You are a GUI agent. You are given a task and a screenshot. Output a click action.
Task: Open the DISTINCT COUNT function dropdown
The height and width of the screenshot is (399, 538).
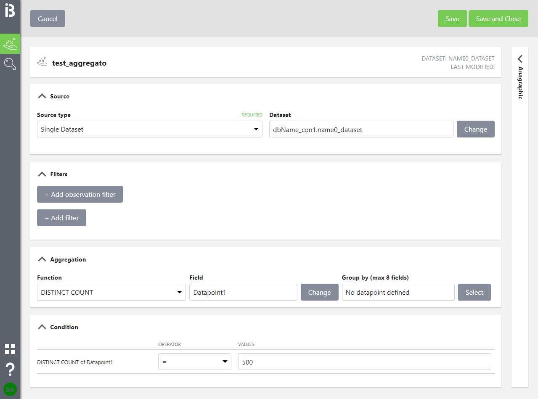[111, 293]
